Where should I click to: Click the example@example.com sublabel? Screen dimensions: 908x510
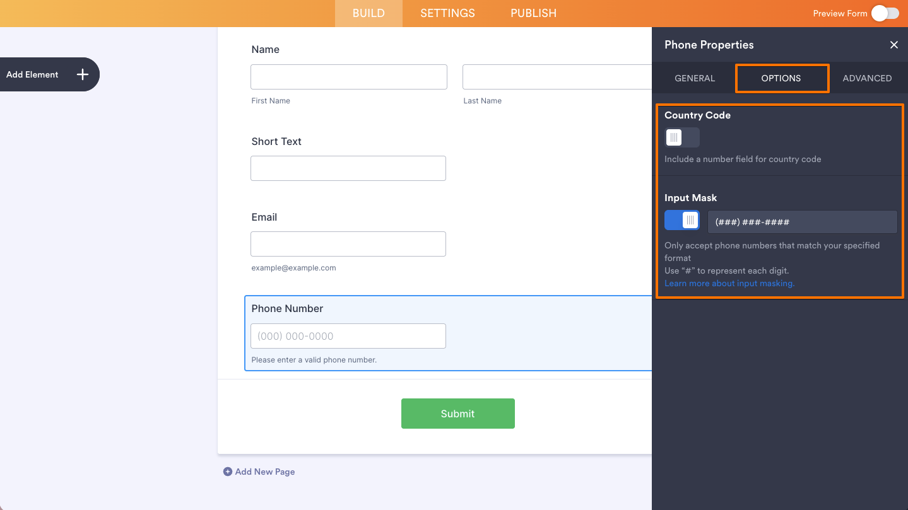(293, 268)
